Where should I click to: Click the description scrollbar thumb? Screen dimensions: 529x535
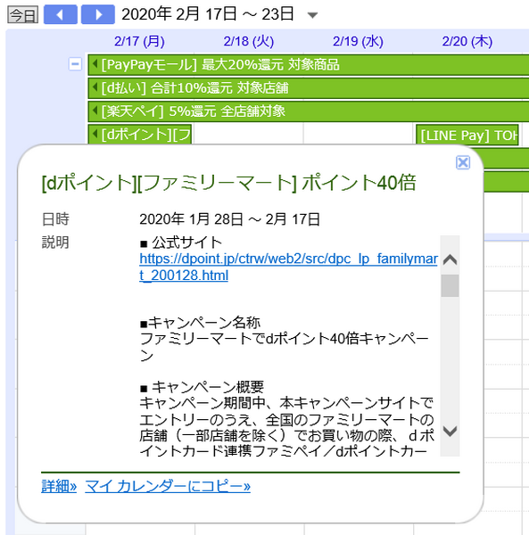(x=450, y=285)
